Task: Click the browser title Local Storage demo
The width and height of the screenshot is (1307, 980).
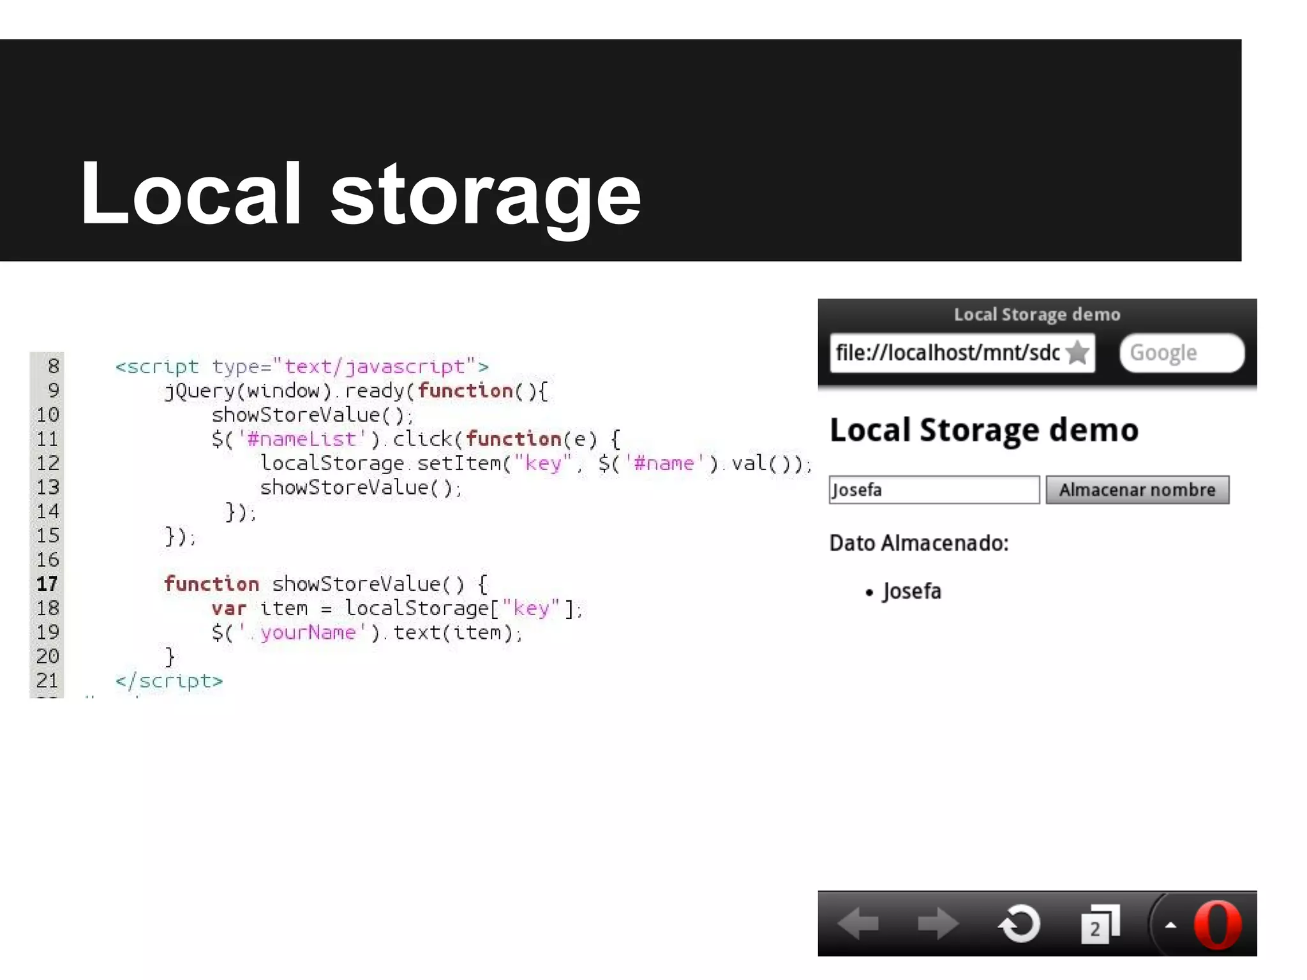Action: point(1037,315)
